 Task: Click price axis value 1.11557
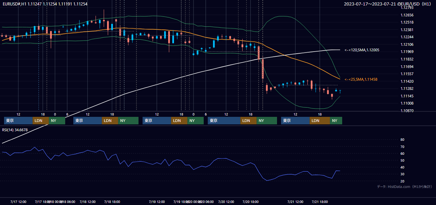407,74
